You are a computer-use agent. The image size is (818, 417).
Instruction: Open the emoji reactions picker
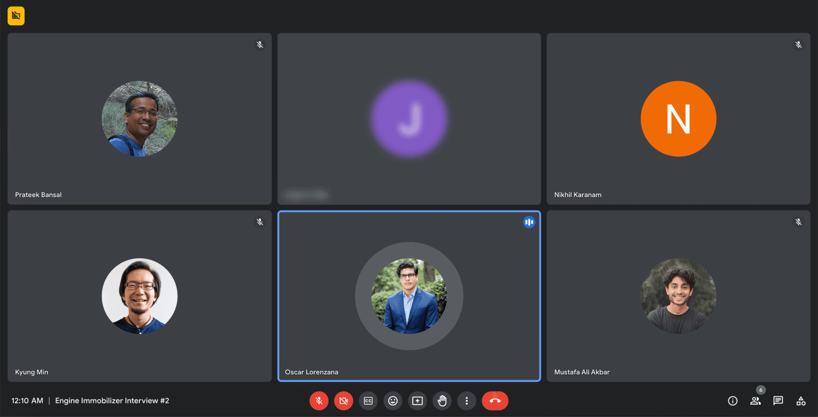(x=393, y=401)
